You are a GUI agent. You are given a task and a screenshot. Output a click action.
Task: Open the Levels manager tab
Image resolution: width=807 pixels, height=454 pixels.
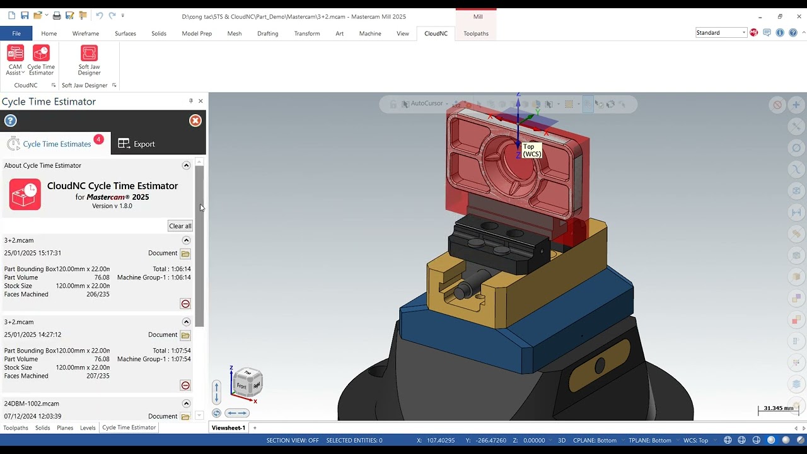coord(88,428)
